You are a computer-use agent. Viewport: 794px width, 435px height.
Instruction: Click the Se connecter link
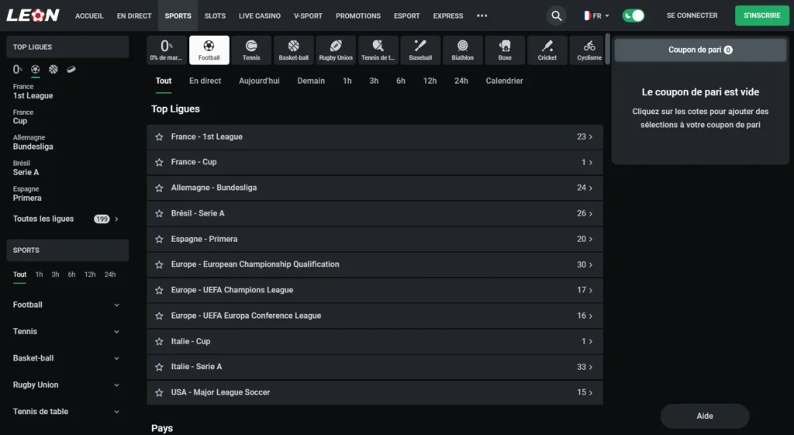pos(692,16)
